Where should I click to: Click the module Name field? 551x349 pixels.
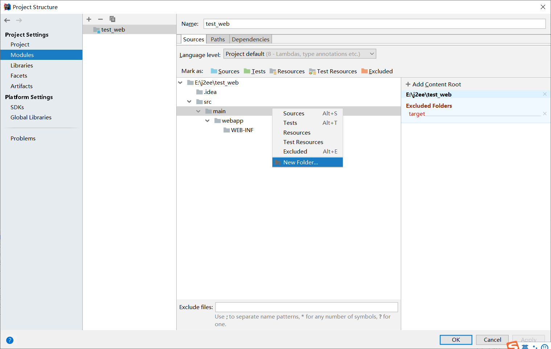click(x=374, y=24)
